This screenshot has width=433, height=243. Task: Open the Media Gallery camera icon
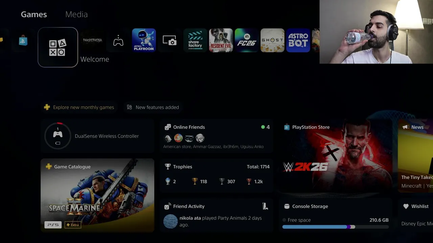(169, 40)
